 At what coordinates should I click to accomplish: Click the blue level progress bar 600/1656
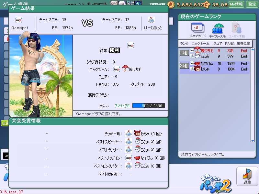pos(148,106)
